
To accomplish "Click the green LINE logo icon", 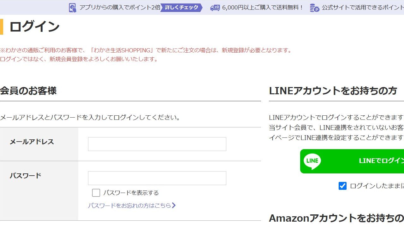I will 312,161.
